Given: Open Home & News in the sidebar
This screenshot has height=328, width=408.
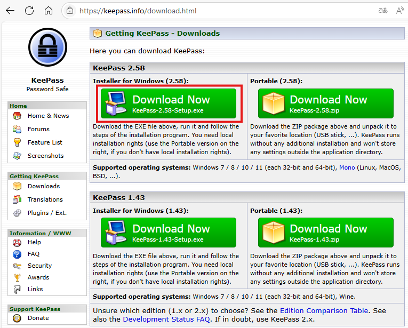Looking at the screenshot, I should point(48,116).
